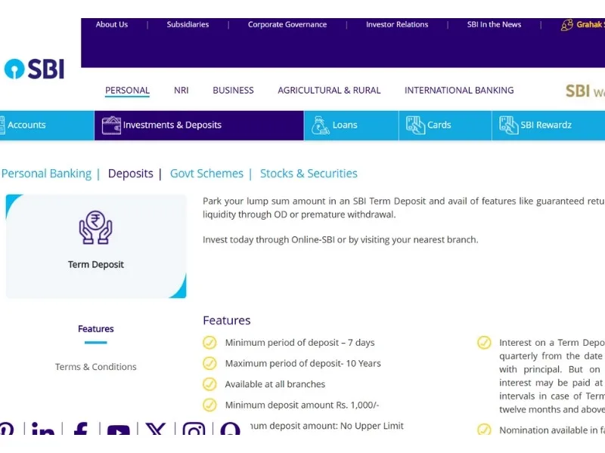Open SBI In the News
This screenshot has width=605, height=453.
(494, 24)
